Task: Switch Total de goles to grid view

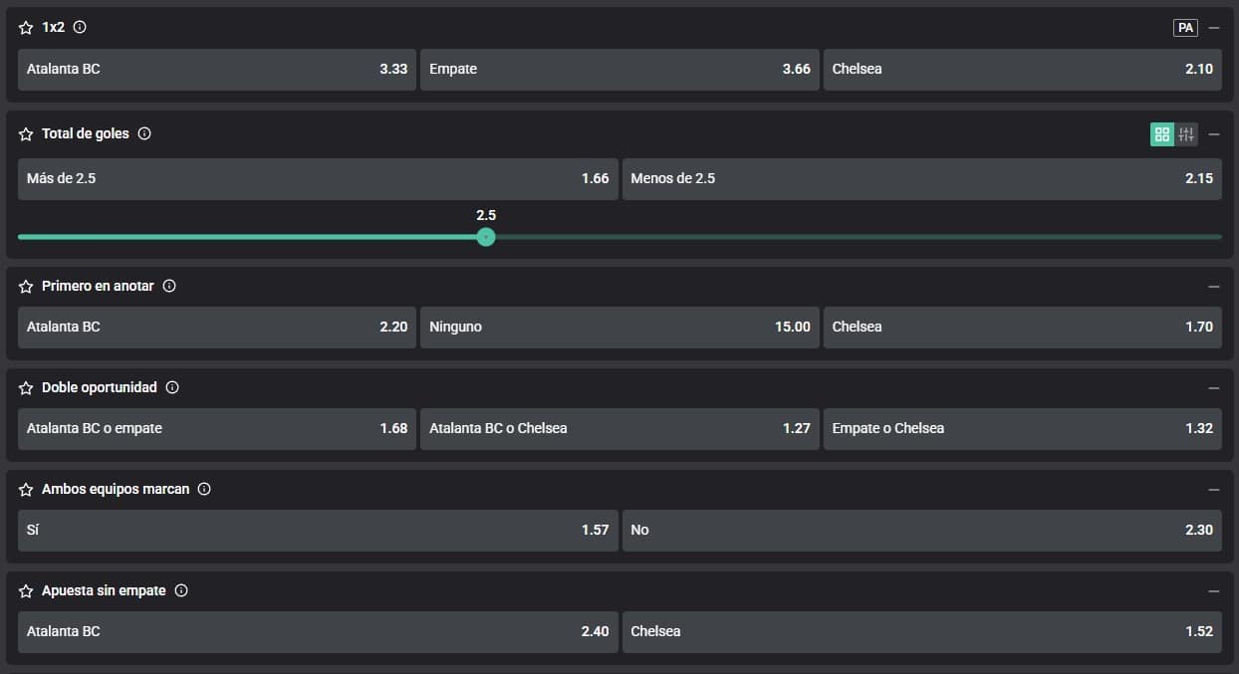Action: coord(1161,134)
